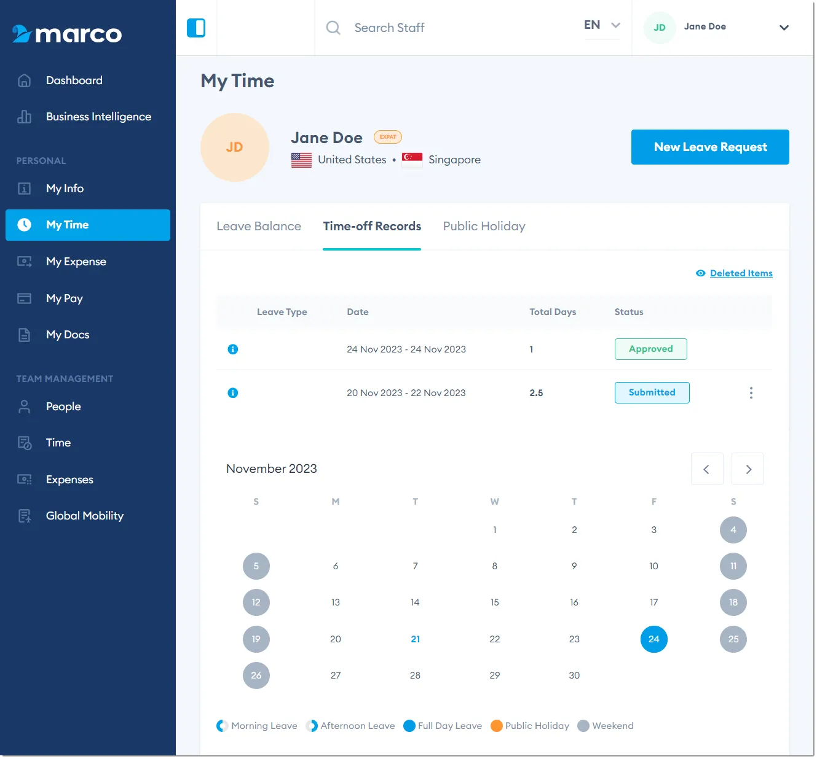817x759 pixels.
Task: Click the Morning Leave legend swatch
Action: tap(223, 726)
